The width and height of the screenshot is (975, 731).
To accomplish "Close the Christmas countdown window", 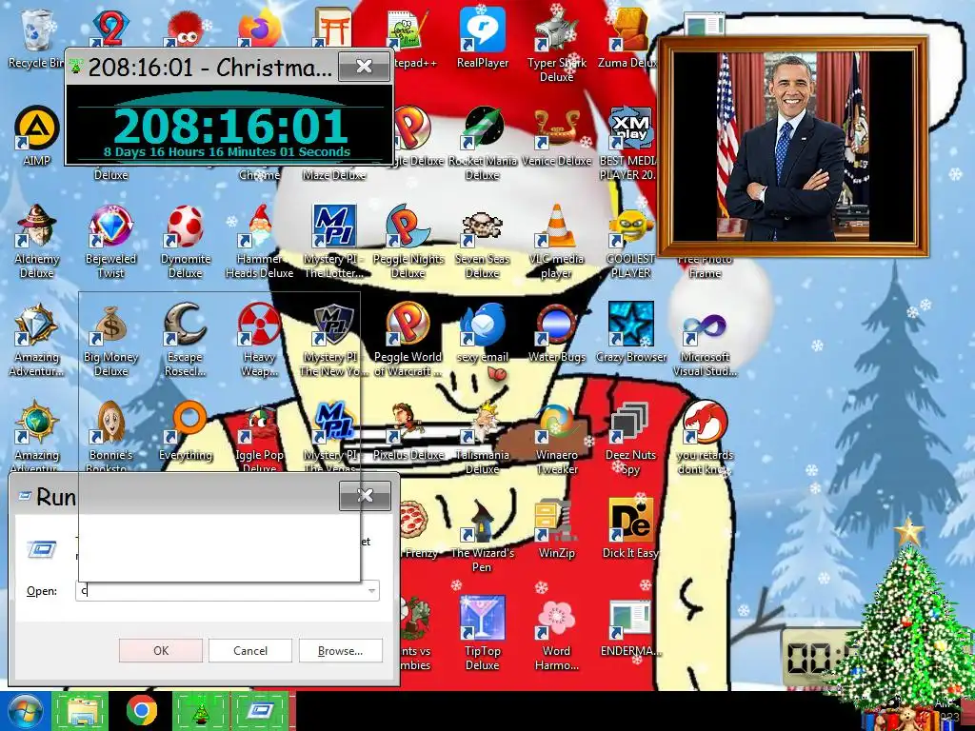I will tap(365, 67).
